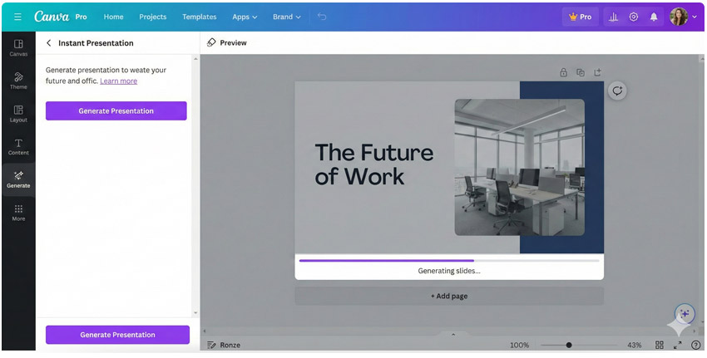
Task: Duplicate the page using copy icon
Action: pyautogui.click(x=581, y=72)
